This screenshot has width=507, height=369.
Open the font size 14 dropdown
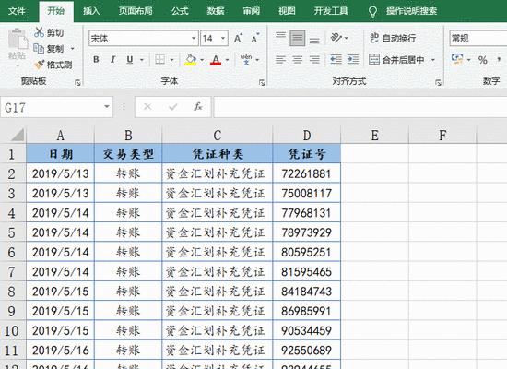223,39
